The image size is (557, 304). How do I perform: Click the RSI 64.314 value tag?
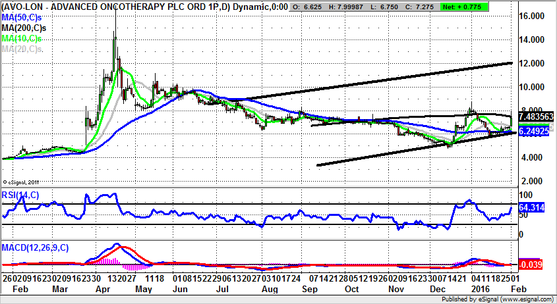coord(531,207)
